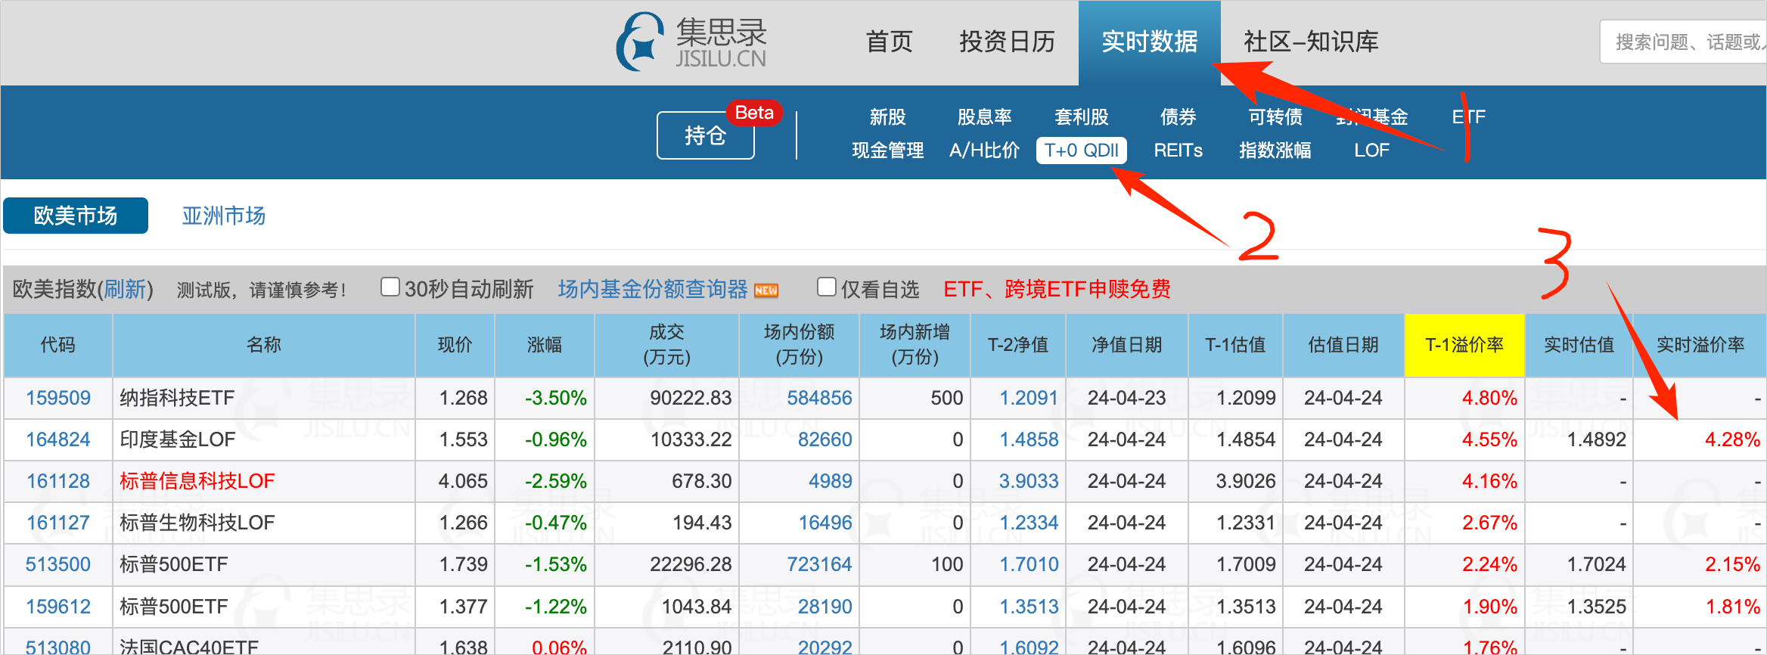
Task: Open the 实时数据 tab
Action: 1148,42
